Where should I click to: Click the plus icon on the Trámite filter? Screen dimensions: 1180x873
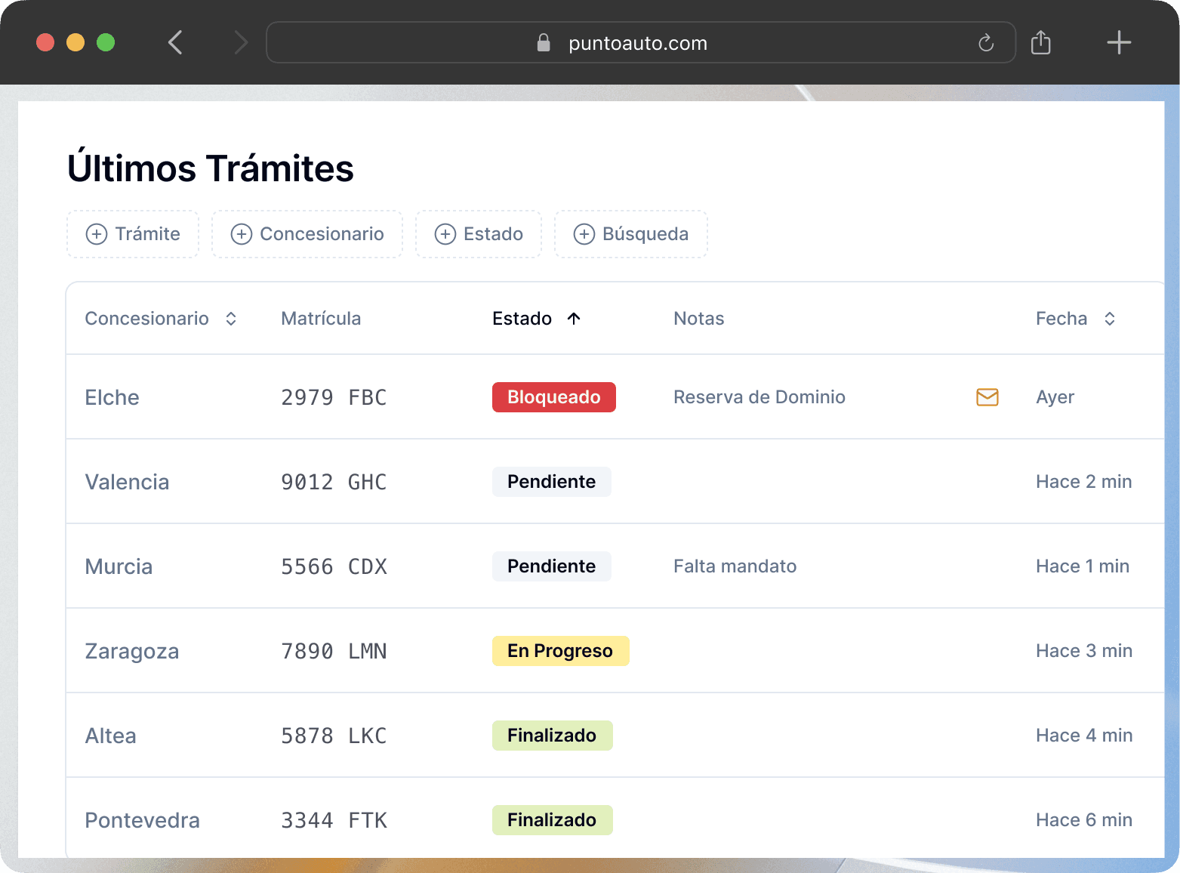click(96, 234)
